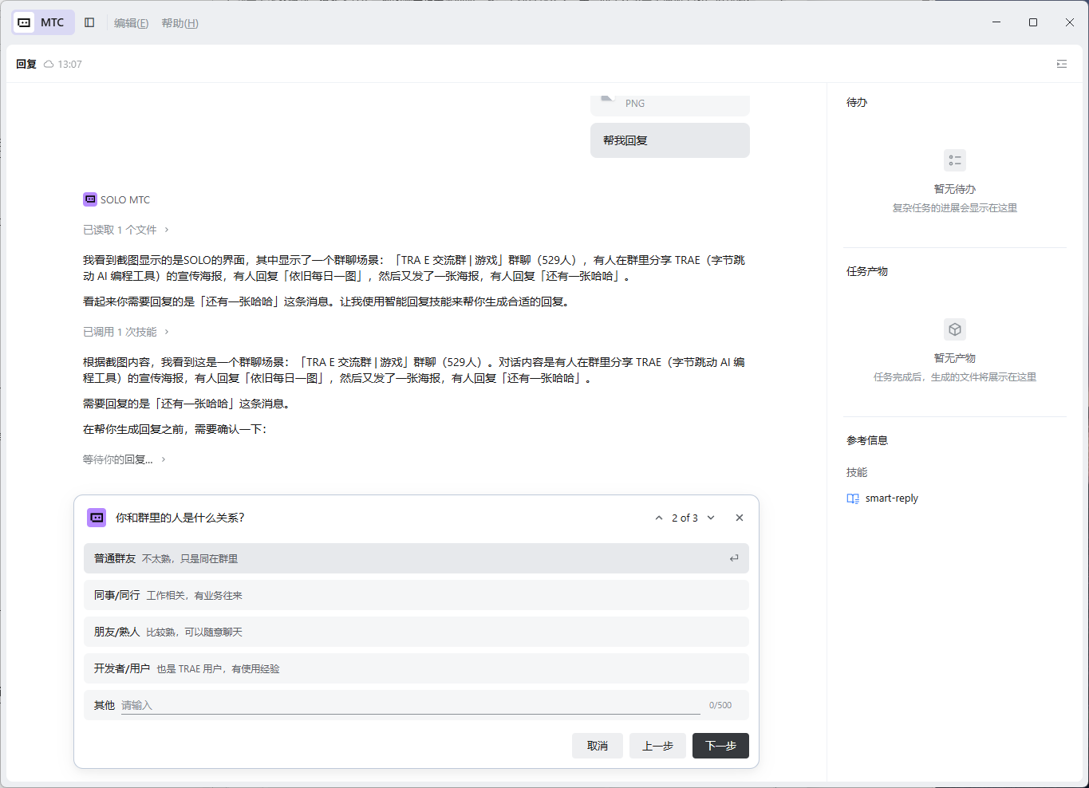Click the 技能 label

(857, 472)
